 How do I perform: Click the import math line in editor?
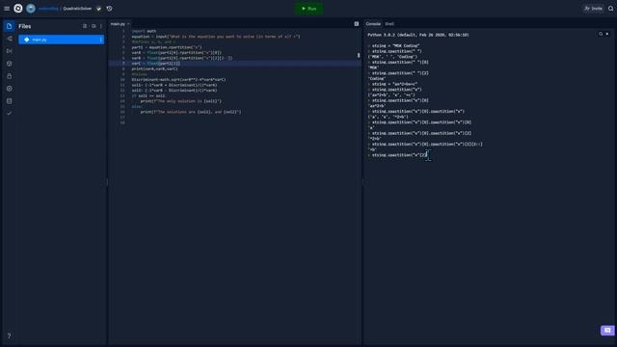(x=144, y=31)
